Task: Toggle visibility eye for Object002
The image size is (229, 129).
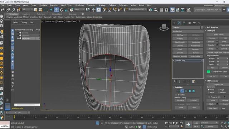Action: pyautogui.click(x=18, y=38)
